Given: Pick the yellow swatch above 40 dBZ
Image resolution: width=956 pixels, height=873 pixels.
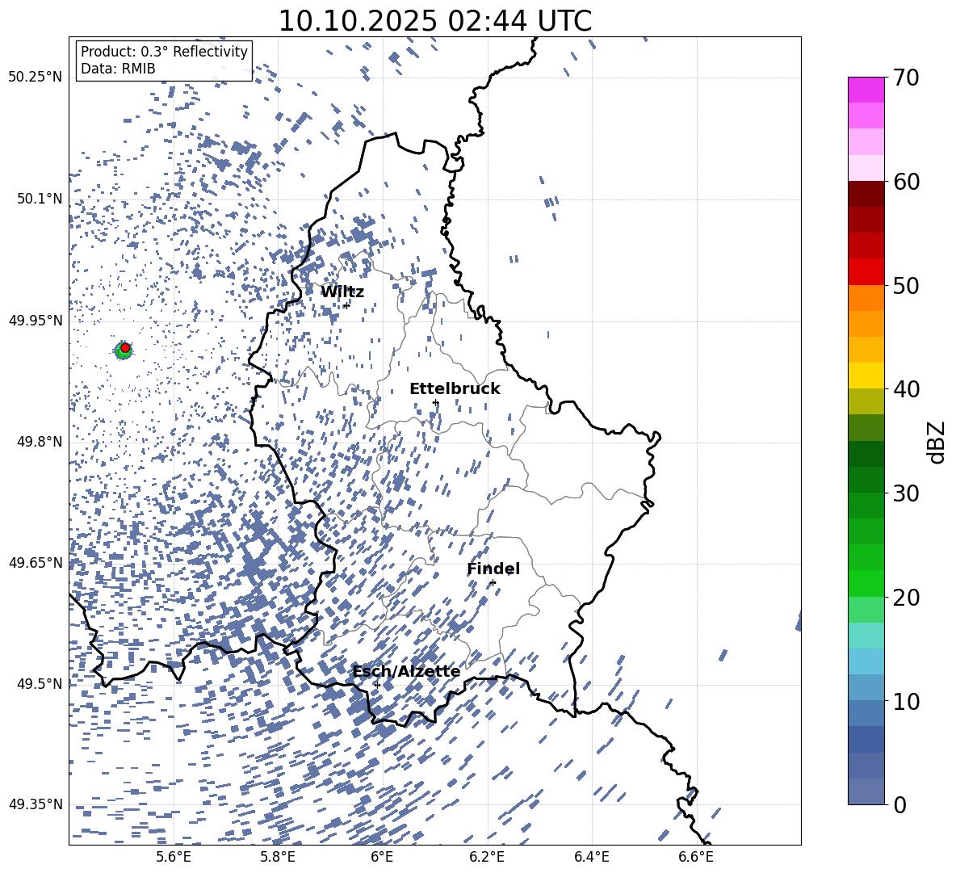Looking at the screenshot, I should (866, 376).
